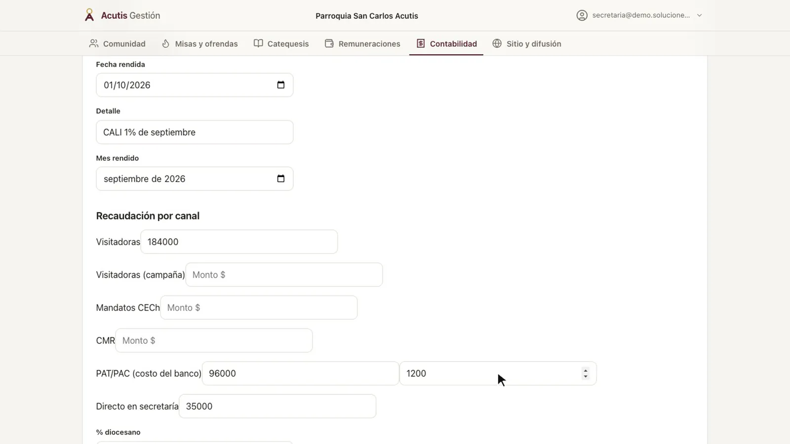The width and height of the screenshot is (790, 444).
Task: Click the Catequesis book icon
Action: click(258, 43)
